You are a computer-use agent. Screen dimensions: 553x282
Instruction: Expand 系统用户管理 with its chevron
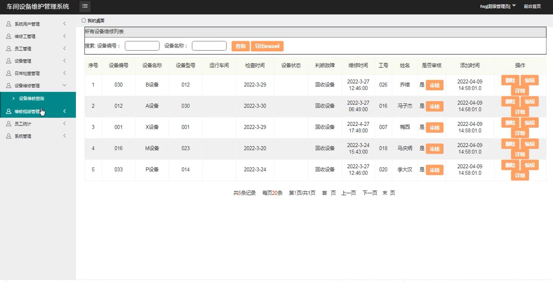tap(65, 23)
